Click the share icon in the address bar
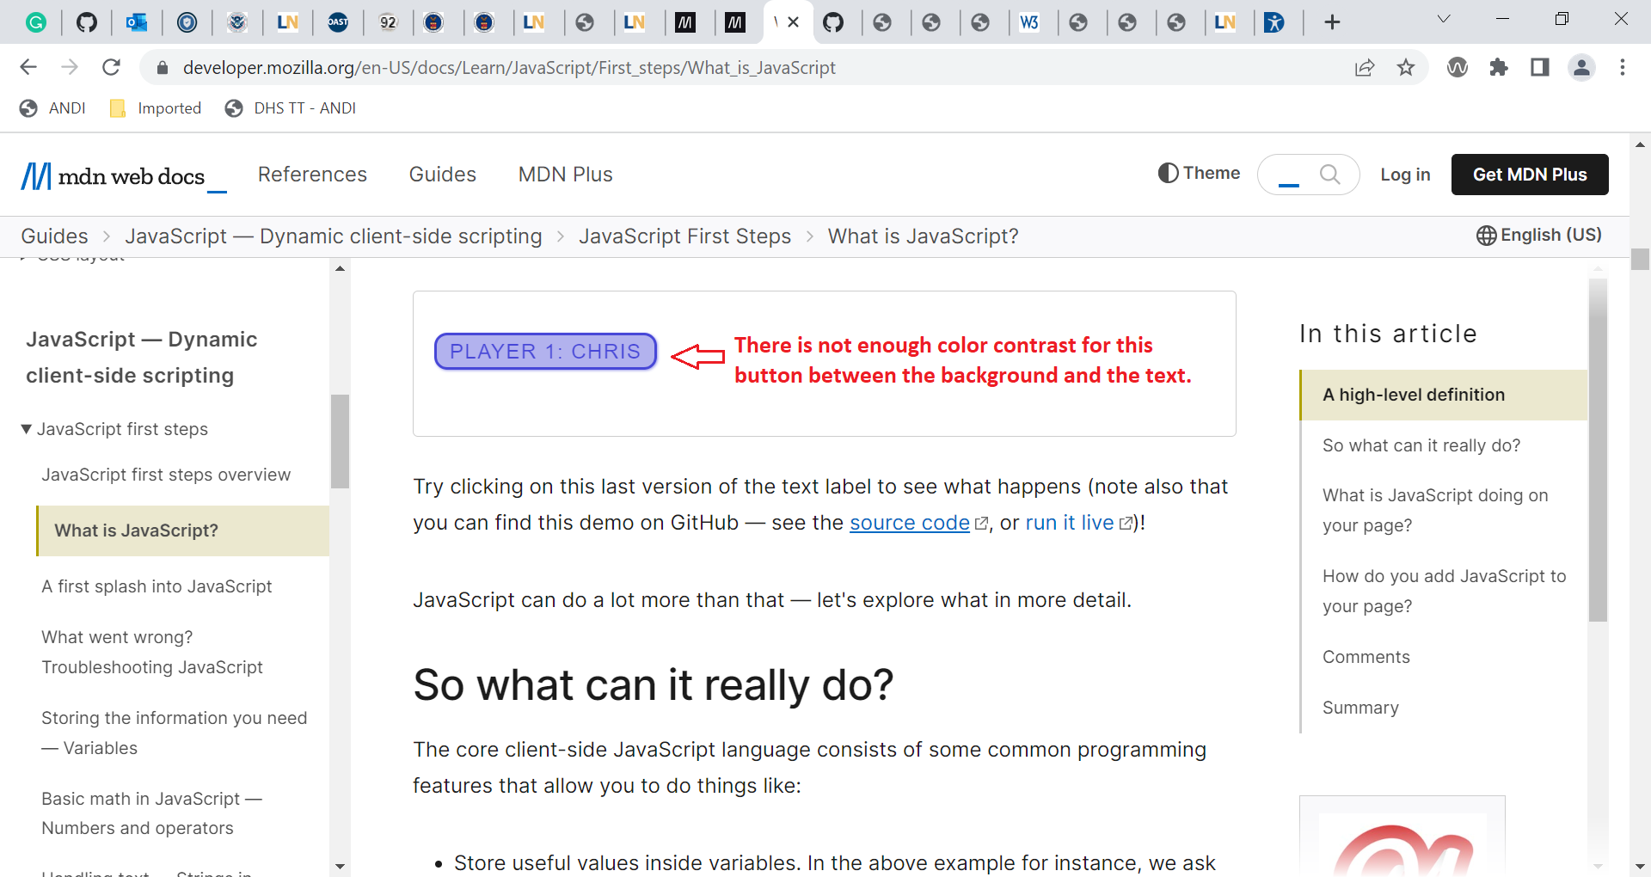The image size is (1651, 877). tap(1365, 67)
